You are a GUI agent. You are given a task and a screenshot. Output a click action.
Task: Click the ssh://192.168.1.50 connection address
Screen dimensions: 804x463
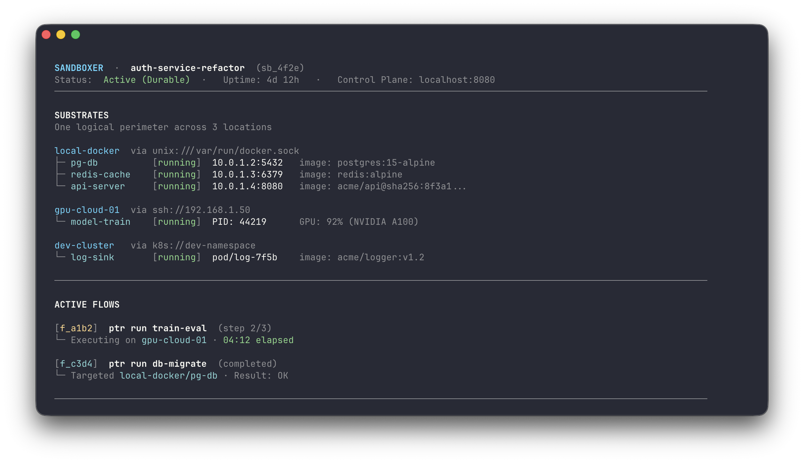pyautogui.click(x=201, y=210)
